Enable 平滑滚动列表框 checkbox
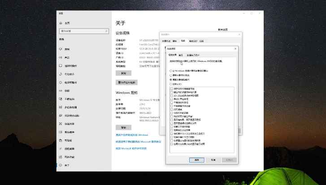The image size is (326, 185). click(x=172, y=103)
